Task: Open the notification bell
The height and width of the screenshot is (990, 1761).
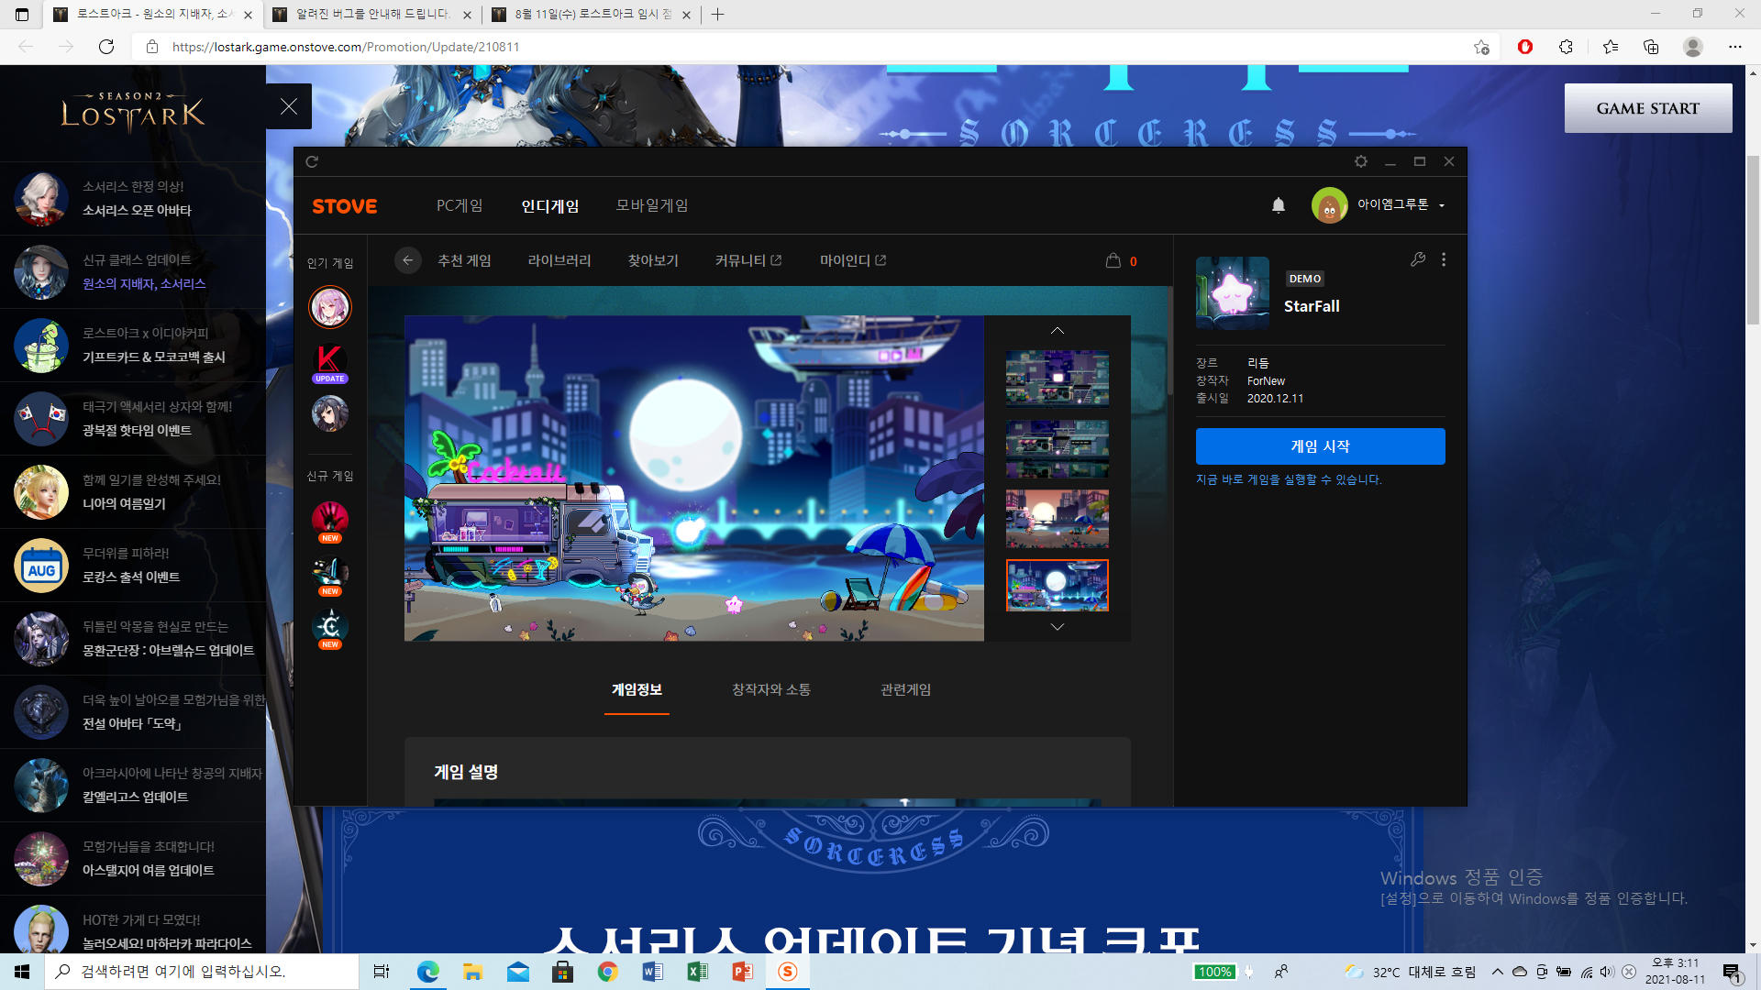Action: pos(1279,205)
